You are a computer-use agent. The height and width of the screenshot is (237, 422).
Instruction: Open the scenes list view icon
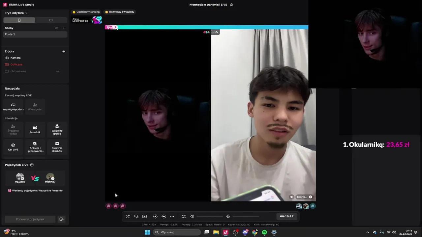57,28
